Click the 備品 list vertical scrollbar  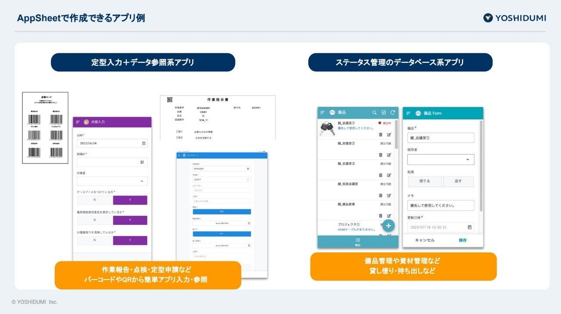coord(397,135)
